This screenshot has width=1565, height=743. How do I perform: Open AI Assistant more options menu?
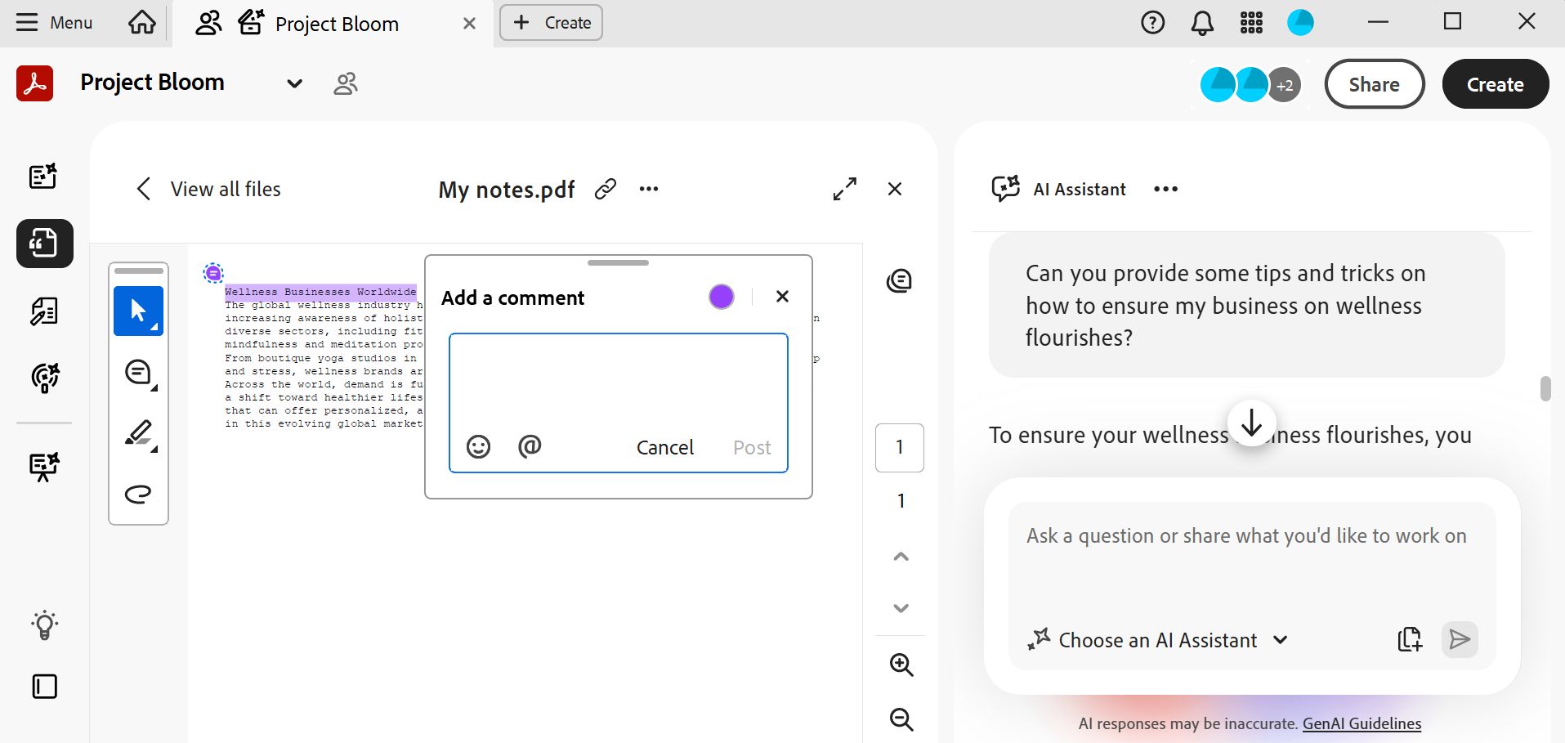tap(1165, 189)
